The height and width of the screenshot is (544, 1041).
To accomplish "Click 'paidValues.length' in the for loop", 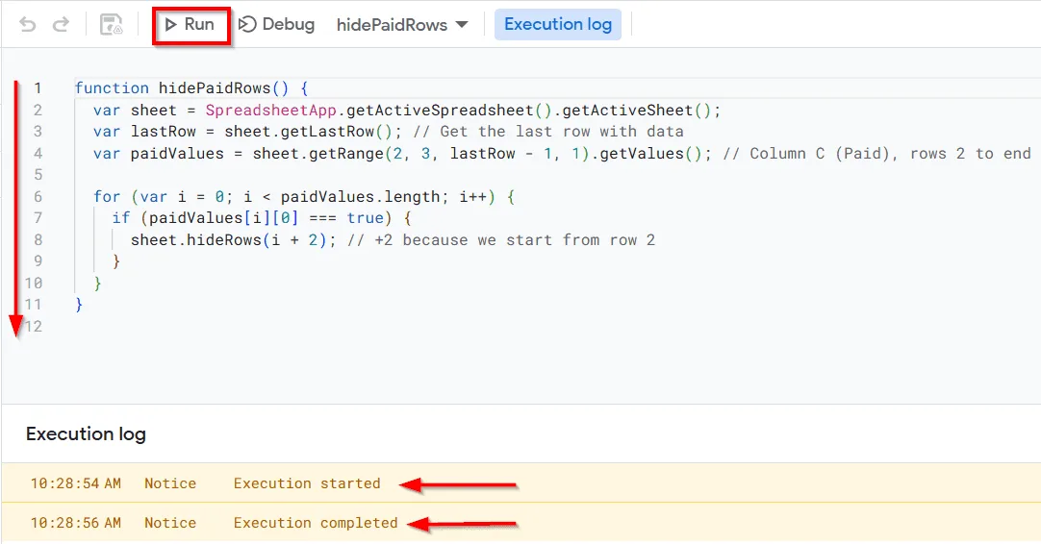I will coord(360,197).
